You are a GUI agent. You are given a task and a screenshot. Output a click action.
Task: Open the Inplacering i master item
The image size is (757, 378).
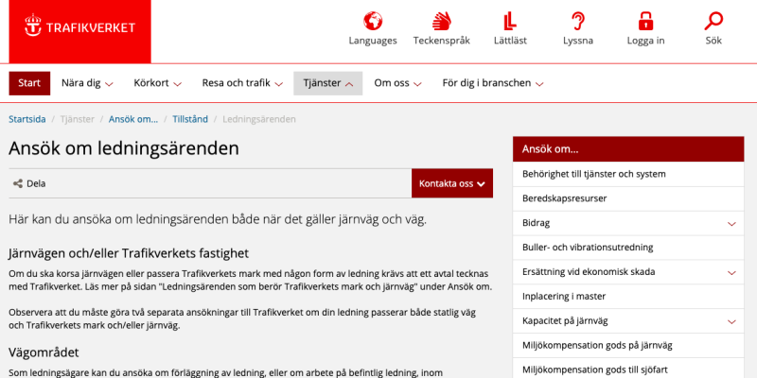628,297
